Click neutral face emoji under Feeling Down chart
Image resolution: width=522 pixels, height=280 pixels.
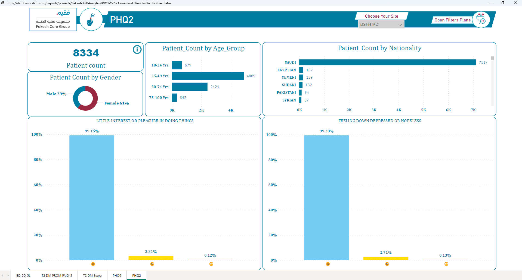tap(387, 264)
